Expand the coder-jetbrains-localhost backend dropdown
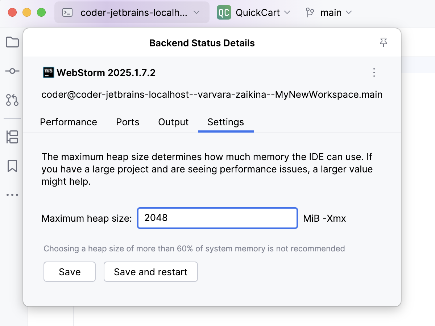This screenshot has width=435, height=326. click(196, 13)
